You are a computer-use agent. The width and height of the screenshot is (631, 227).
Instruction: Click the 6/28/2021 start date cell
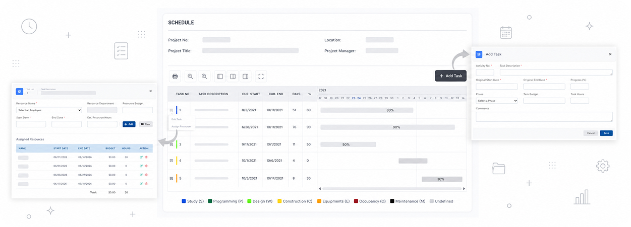(251, 127)
